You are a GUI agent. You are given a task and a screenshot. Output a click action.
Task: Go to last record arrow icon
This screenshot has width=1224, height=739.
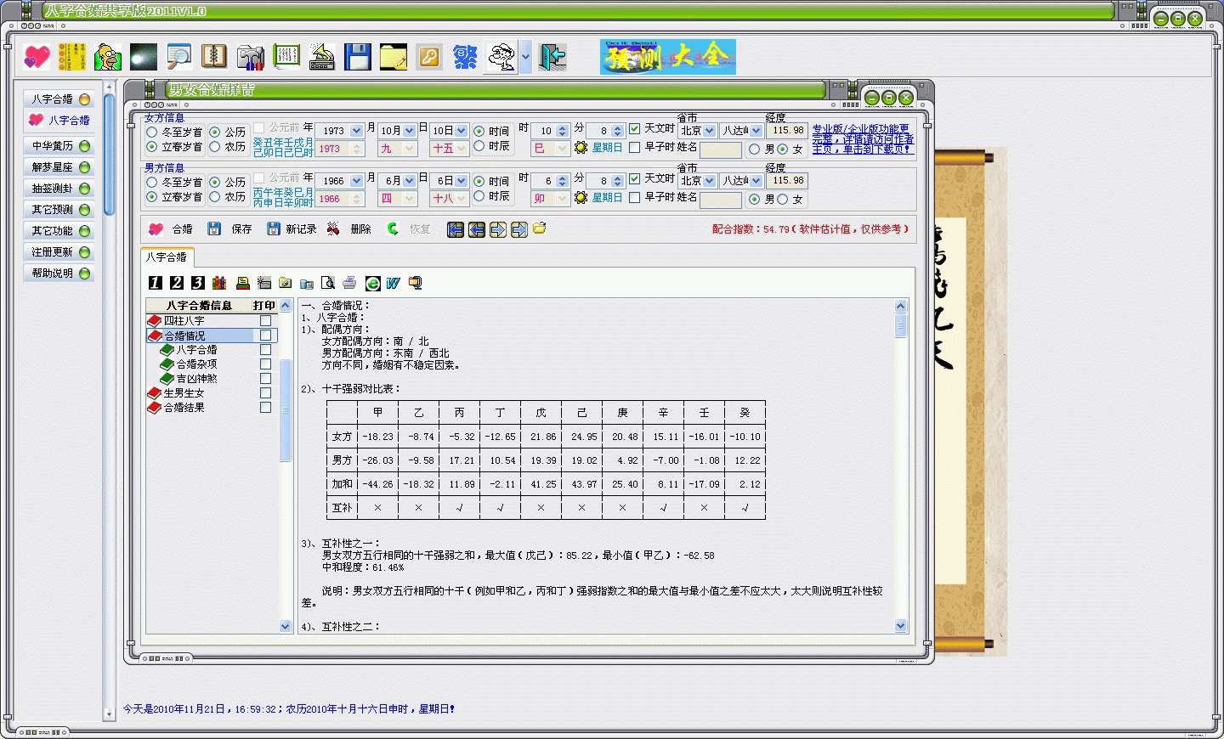(519, 229)
